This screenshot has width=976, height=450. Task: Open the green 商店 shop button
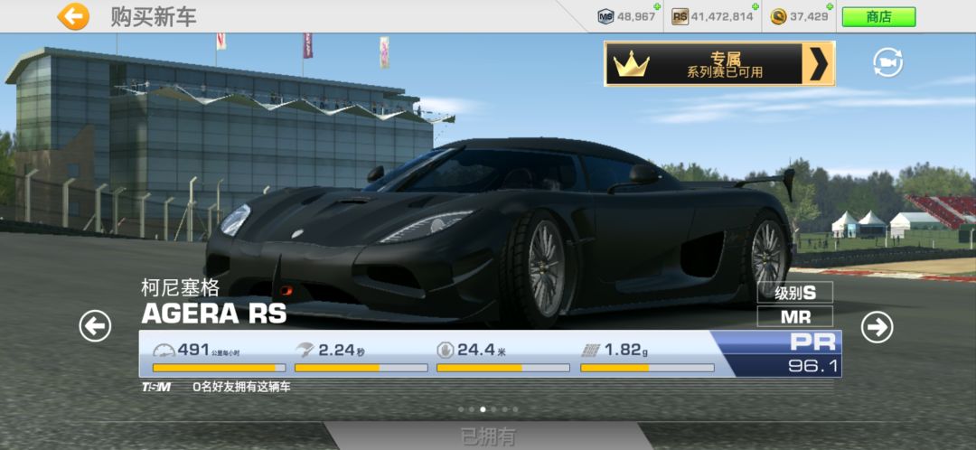click(878, 17)
